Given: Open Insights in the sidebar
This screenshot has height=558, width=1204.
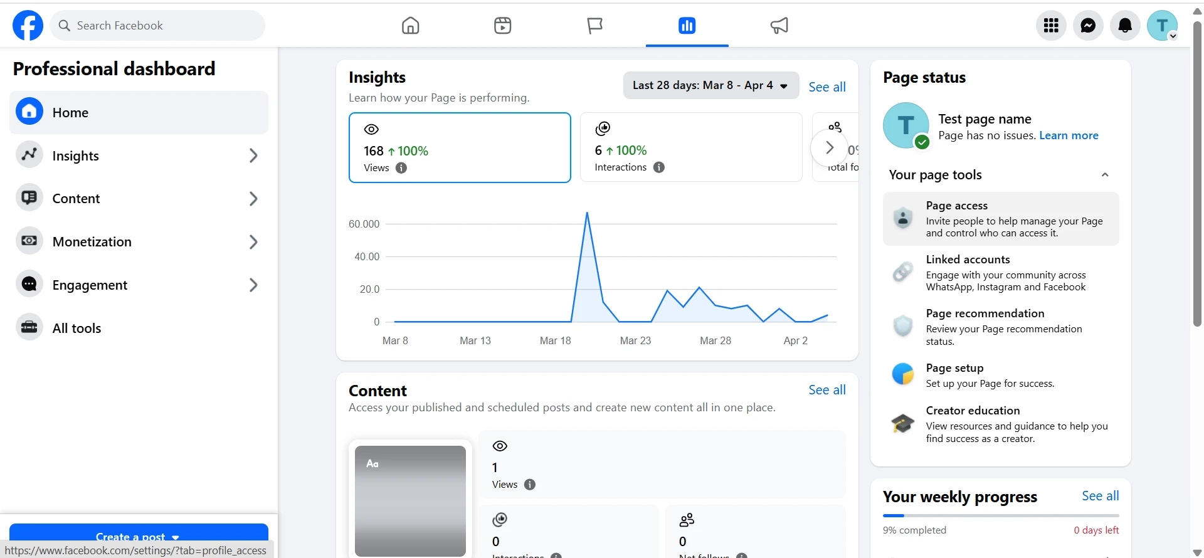Looking at the screenshot, I should (139, 155).
